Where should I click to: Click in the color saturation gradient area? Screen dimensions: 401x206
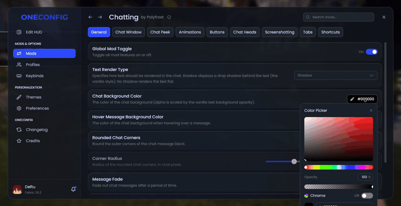click(339, 139)
